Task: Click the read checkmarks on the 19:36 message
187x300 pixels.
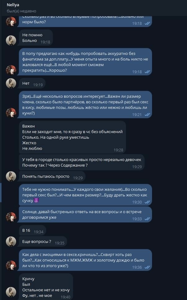Action: coord(147,267)
